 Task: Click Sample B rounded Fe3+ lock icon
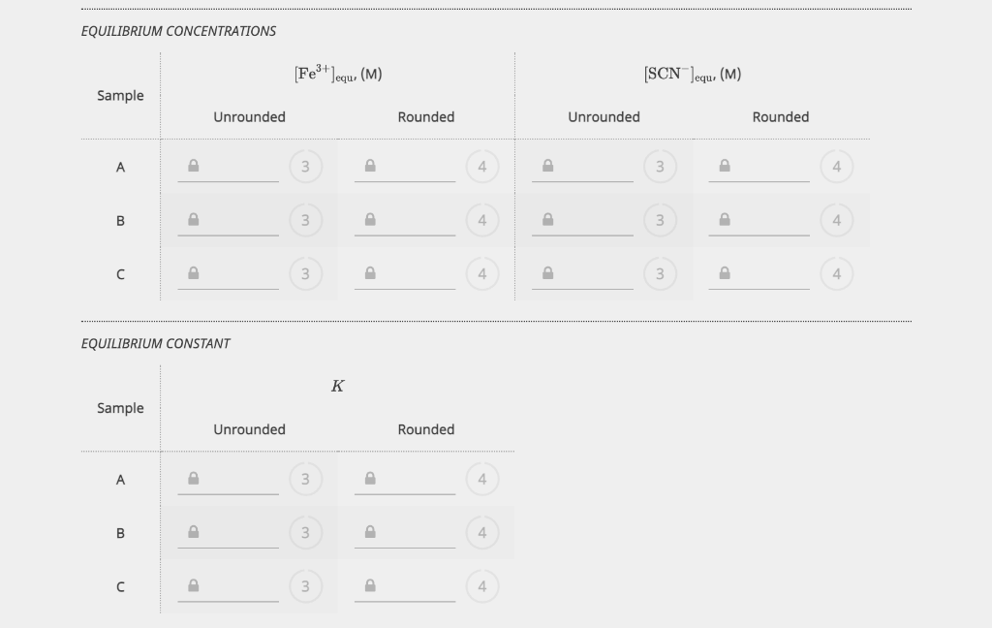coord(370,220)
